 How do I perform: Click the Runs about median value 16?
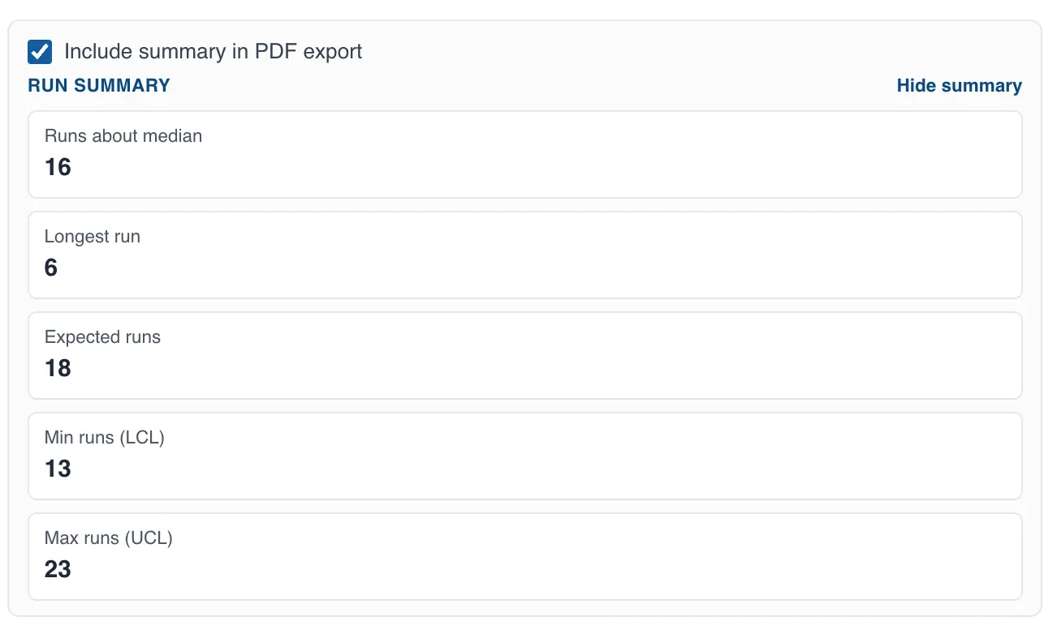[x=58, y=167]
